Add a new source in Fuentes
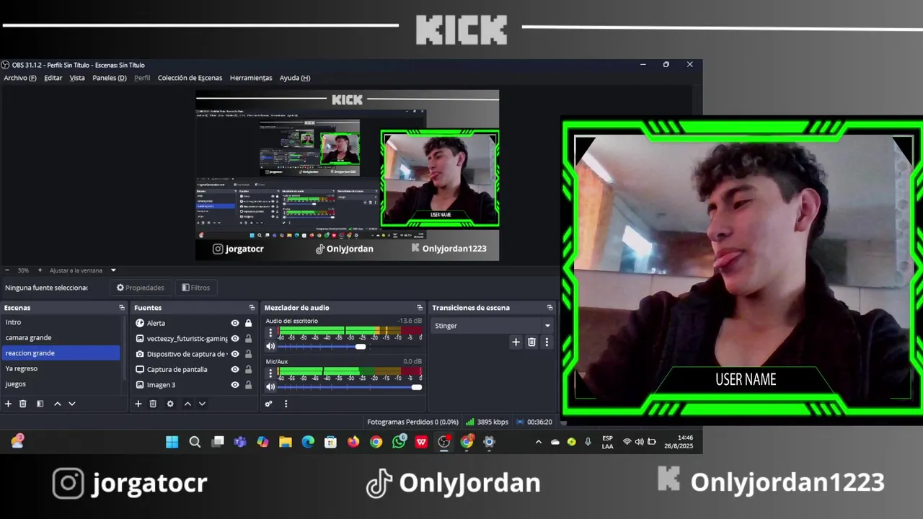The width and height of the screenshot is (923, 519). point(138,404)
